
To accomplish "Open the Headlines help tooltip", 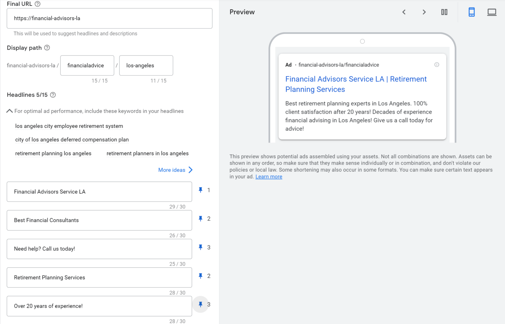I will point(53,95).
